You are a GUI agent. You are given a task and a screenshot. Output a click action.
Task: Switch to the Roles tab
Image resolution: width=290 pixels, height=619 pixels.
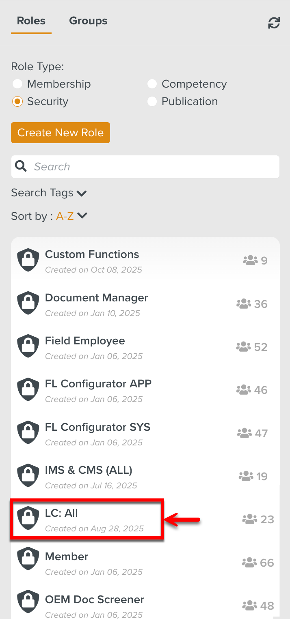tap(31, 21)
